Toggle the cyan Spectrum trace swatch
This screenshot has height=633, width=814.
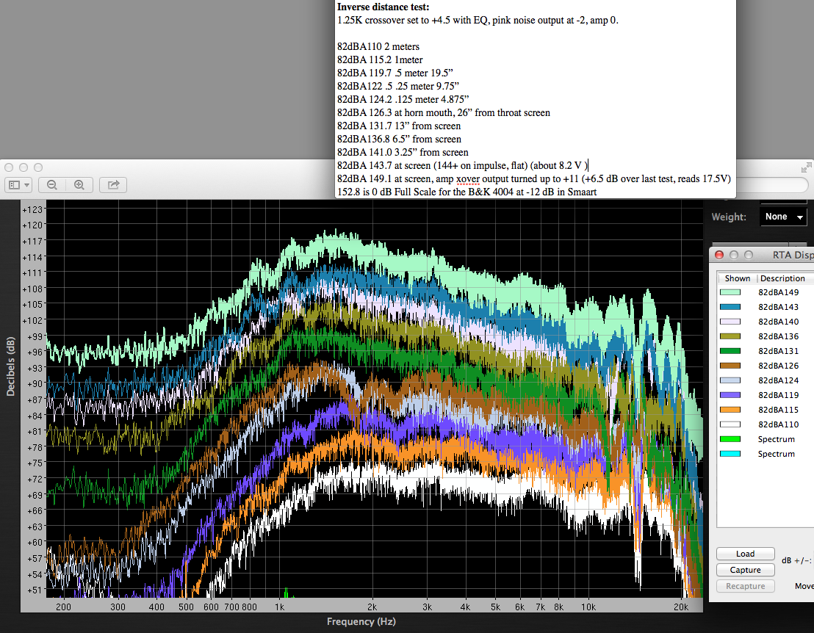(730, 454)
